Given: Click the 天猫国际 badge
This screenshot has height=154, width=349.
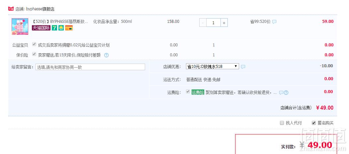Looking at the screenshot, I should (41, 28).
